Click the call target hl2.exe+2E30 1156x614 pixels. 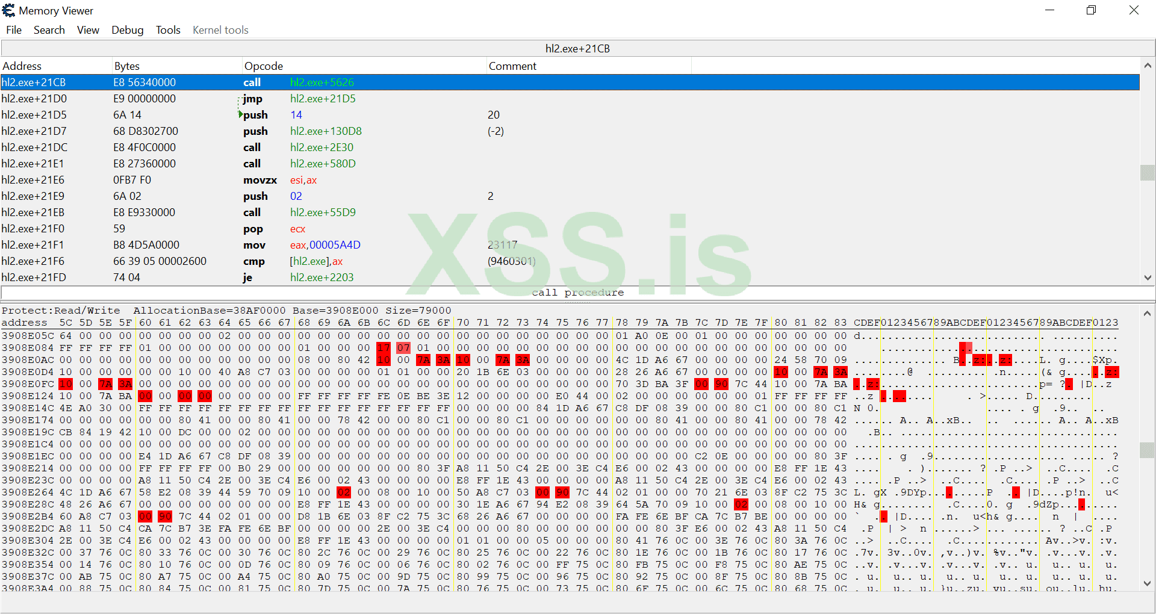[322, 147]
